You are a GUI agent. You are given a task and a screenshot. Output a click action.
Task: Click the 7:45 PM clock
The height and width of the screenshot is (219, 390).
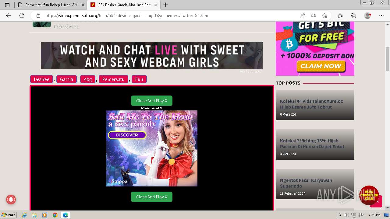click(x=374, y=215)
